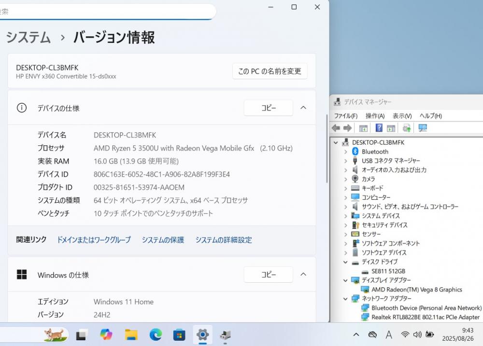Click the 'この PC の名前を変更' button

(x=270, y=71)
